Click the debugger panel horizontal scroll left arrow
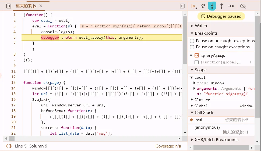The width and height of the screenshot is (261, 151). [x=191, y=148]
